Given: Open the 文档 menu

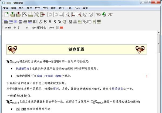Looking at the screenshot, I should click(x=45, y=8).
